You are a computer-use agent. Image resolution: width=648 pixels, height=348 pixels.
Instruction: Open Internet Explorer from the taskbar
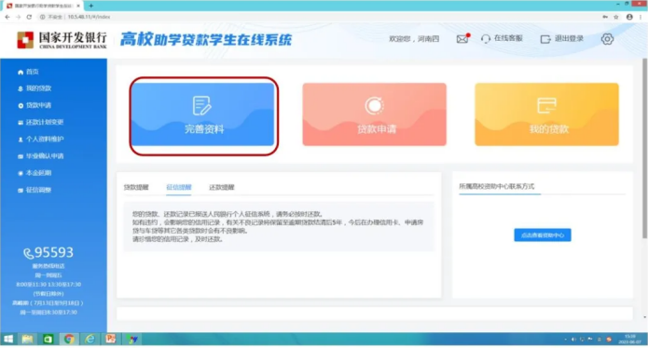(90, 340)
